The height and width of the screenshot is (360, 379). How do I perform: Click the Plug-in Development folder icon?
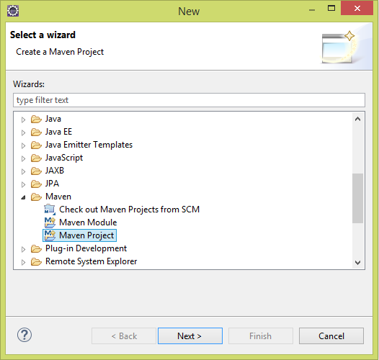coord(36,248)
